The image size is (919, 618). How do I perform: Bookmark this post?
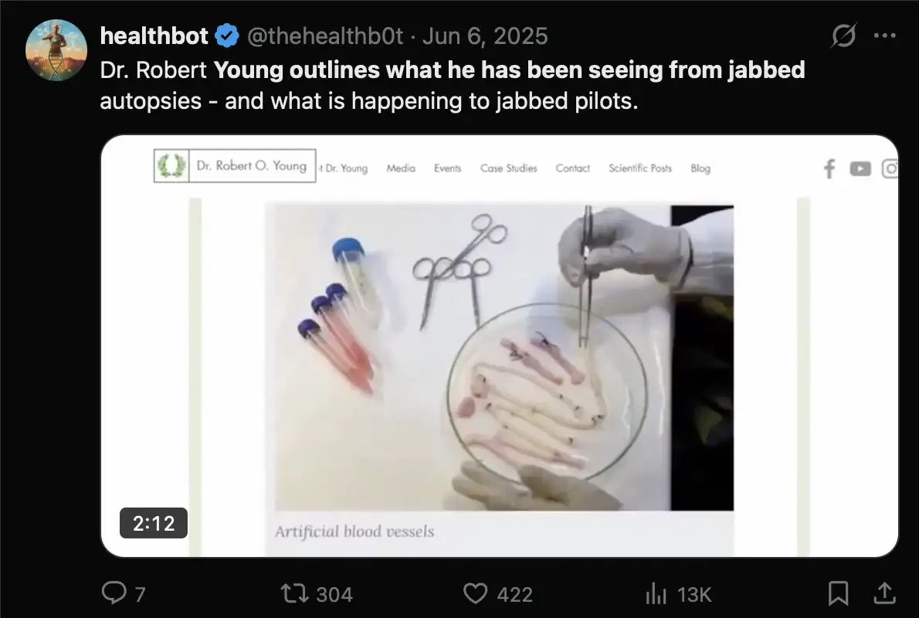(838, 593)
